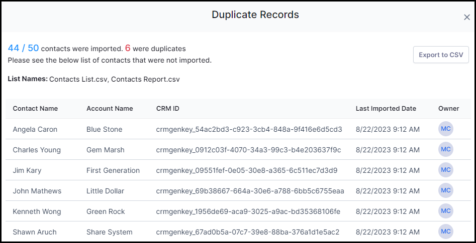Click MC owner avatar for Kenneth Wong
Screen dimensions: 476x243
446,211
